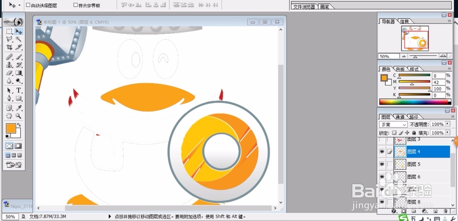Hide 图层 4 with its eye icon
The image size is (458, 221).
[382, 152]
